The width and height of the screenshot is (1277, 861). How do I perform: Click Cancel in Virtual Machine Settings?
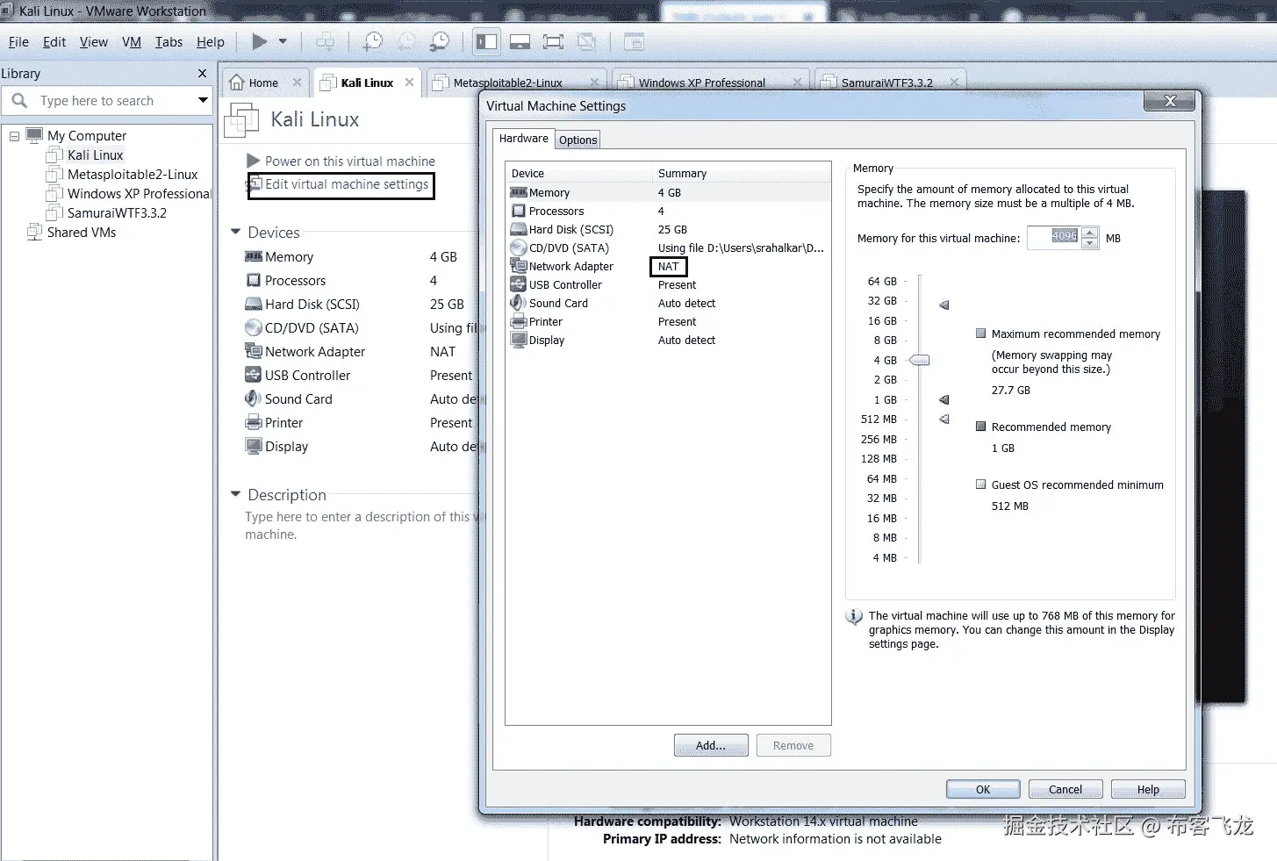point(1065,789)
